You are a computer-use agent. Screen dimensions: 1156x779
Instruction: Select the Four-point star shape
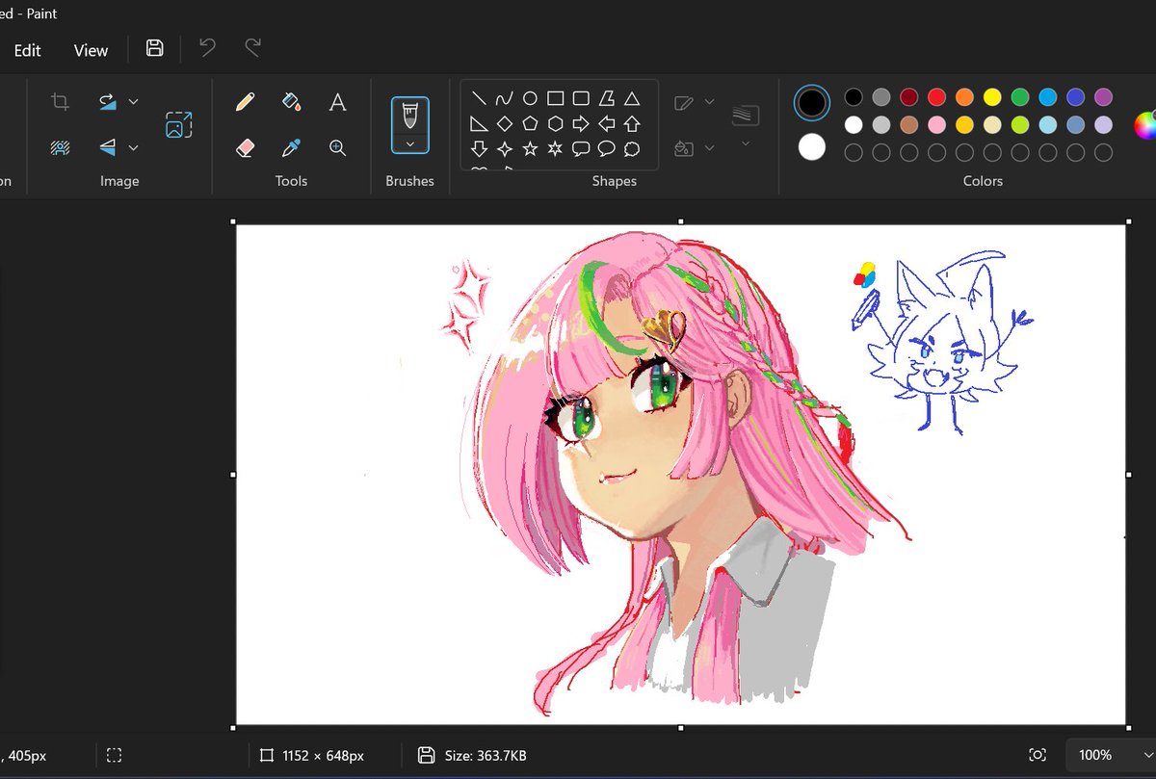pos(504,149)
